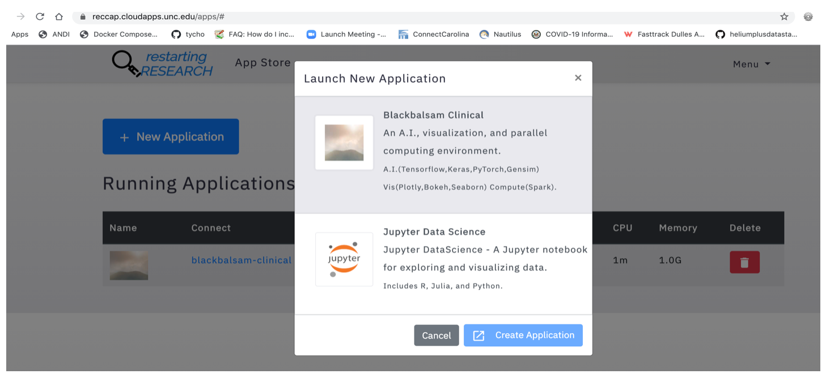Open the Nautilus bookmark
The width and height of the screenshot is (826, 378).
click(500, 34)
